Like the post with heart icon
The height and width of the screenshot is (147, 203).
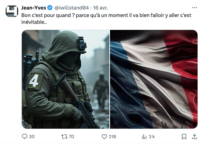[104, 136]
